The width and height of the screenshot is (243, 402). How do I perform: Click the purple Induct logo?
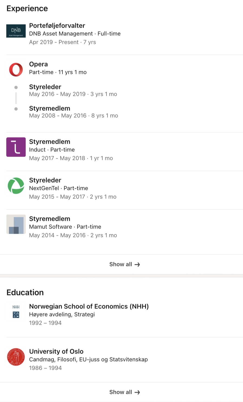16,147
